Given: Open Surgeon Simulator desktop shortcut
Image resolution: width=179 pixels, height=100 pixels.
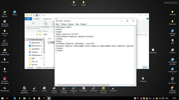Looking at the screenshot, I should point(64,90).
